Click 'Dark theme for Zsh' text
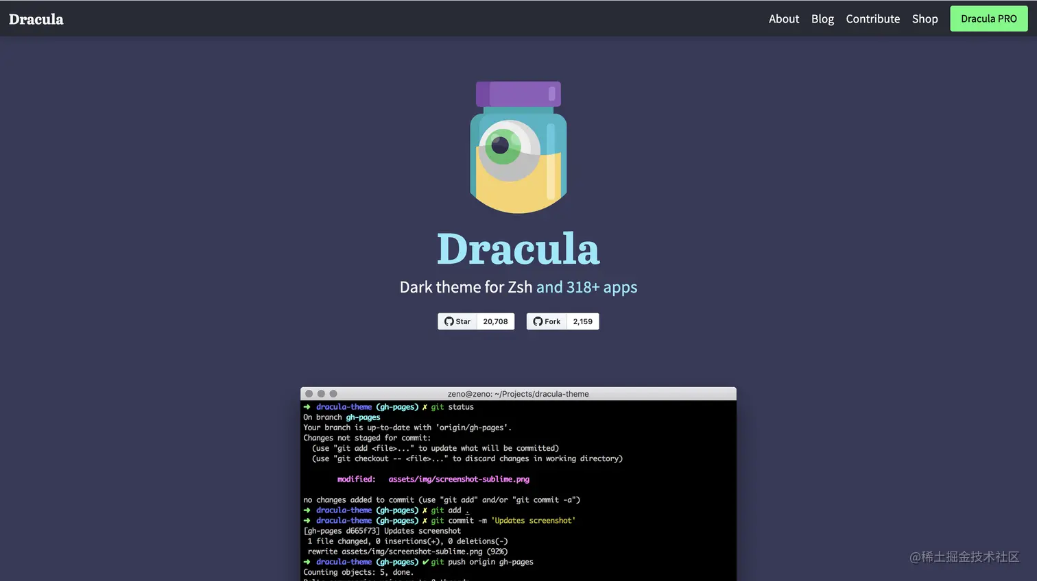This screenshot has width=1037, height=581. 466,287
